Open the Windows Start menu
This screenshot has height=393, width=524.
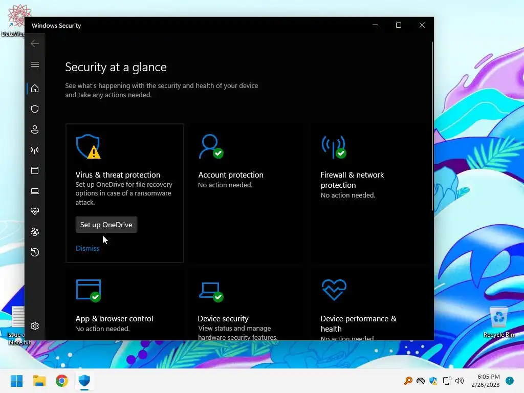16,381
